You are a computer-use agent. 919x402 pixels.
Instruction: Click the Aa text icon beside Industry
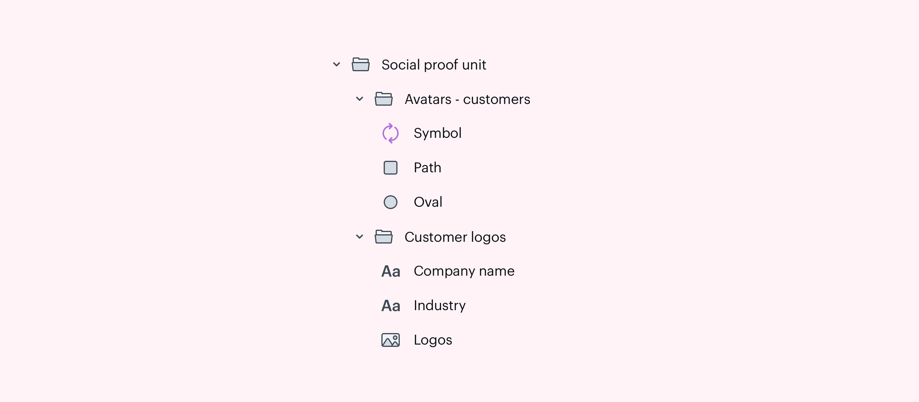391,305
